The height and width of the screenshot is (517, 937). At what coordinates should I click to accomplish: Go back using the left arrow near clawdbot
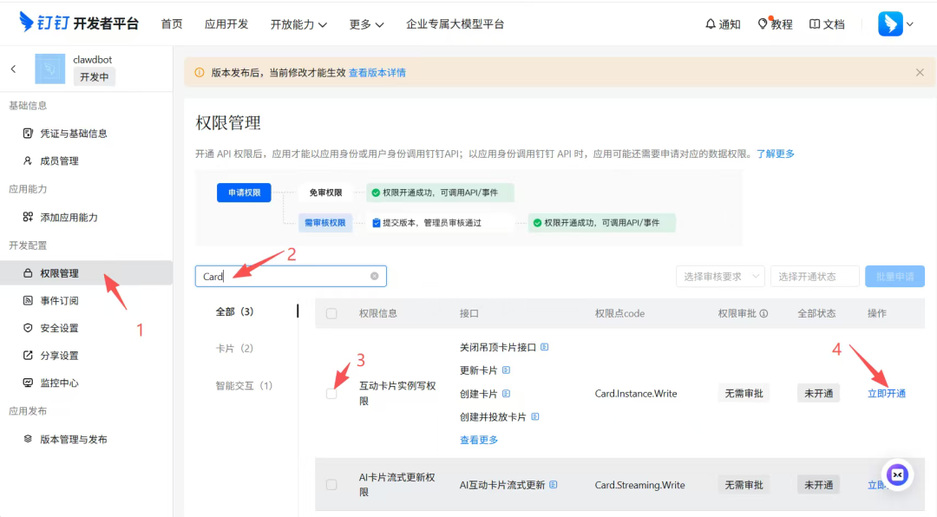coord(14,69)
